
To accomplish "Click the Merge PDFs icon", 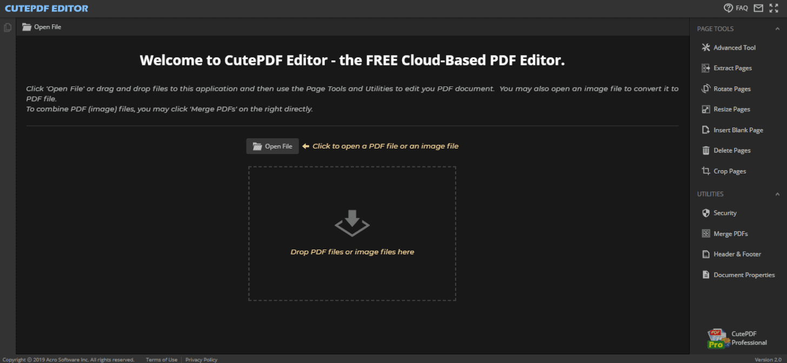I will [x=705, y=233].
